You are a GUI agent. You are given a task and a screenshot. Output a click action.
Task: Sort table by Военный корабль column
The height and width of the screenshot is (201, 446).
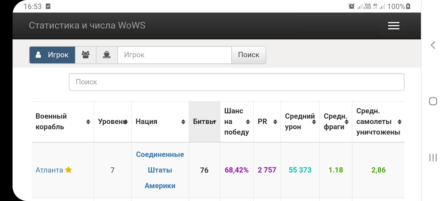pyautogui.click(x=63, y=122)
